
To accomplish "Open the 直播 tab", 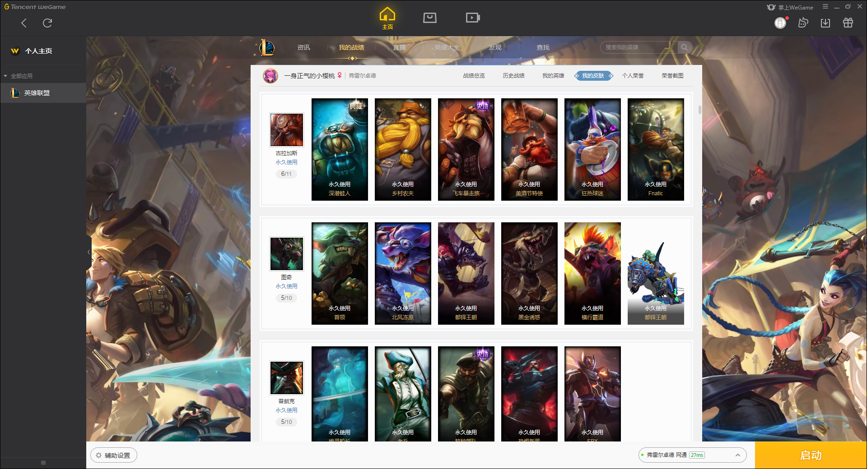I will (399, 47).
